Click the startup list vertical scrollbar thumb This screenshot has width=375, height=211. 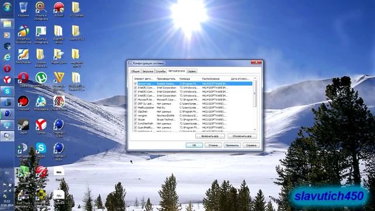[x=255, y=94]
